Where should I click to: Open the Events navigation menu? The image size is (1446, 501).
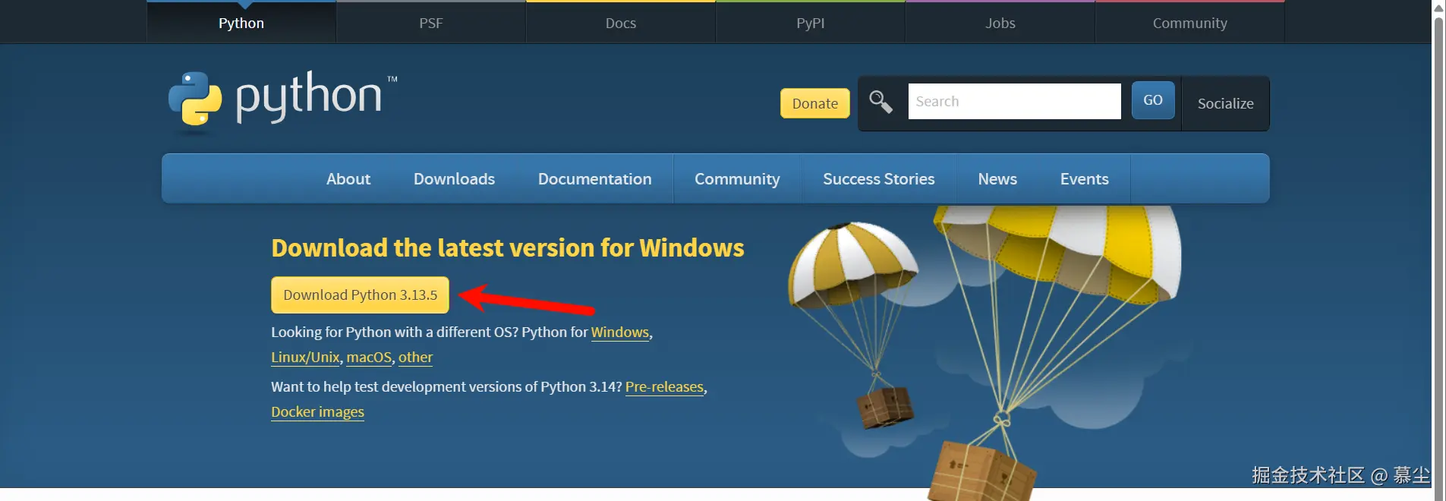(x=1085, y=179)
